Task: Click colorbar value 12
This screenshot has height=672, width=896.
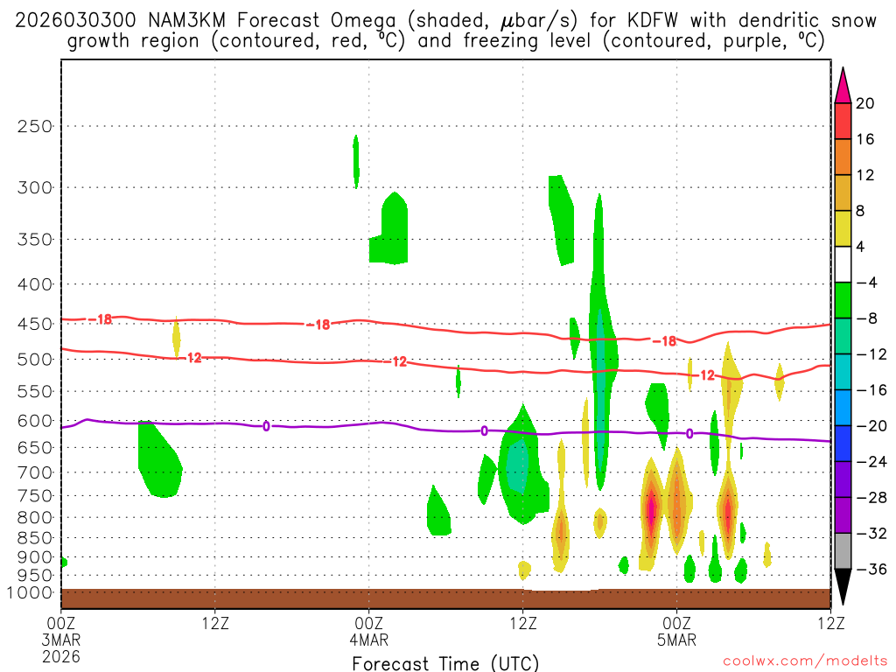Action: [x=865, y=175]
